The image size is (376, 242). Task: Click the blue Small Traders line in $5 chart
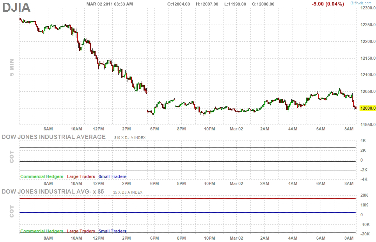tap(188, 212)
